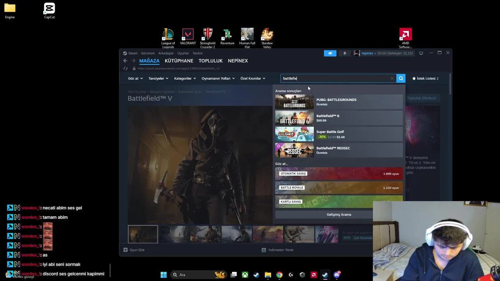Clear the Steam search text
500x281 pixels.
click(x=392, y=78)
